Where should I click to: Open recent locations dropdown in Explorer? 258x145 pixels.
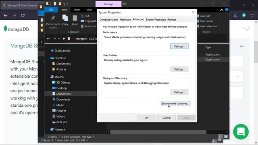(59, 39)
